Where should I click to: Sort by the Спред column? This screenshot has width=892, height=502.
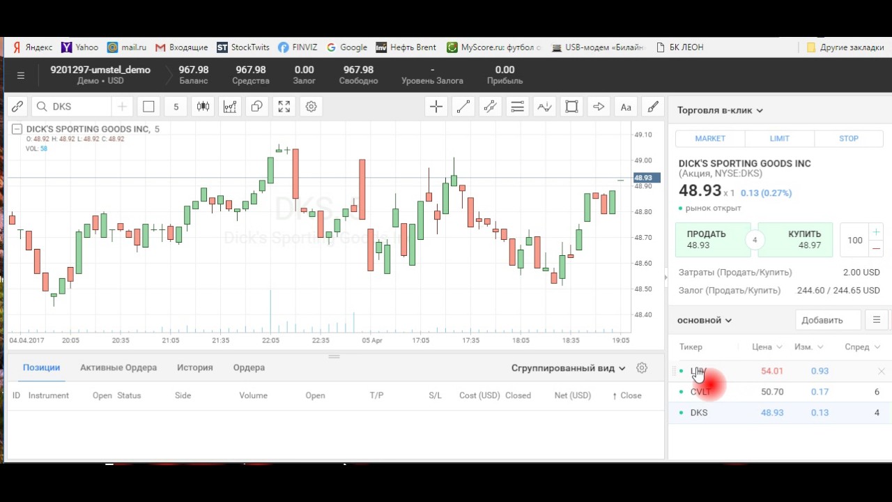point(861,347)
